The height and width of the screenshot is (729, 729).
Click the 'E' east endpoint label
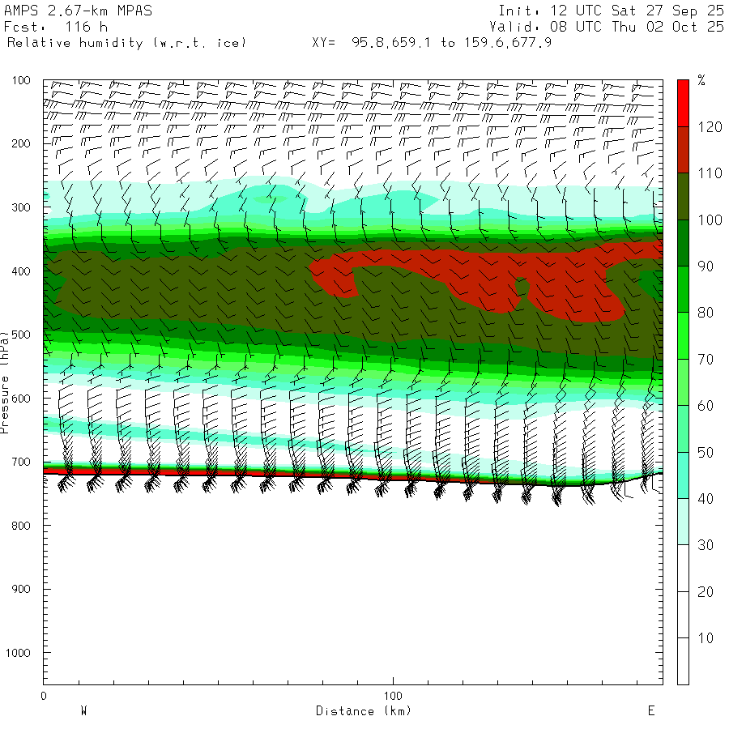[651, 711]
